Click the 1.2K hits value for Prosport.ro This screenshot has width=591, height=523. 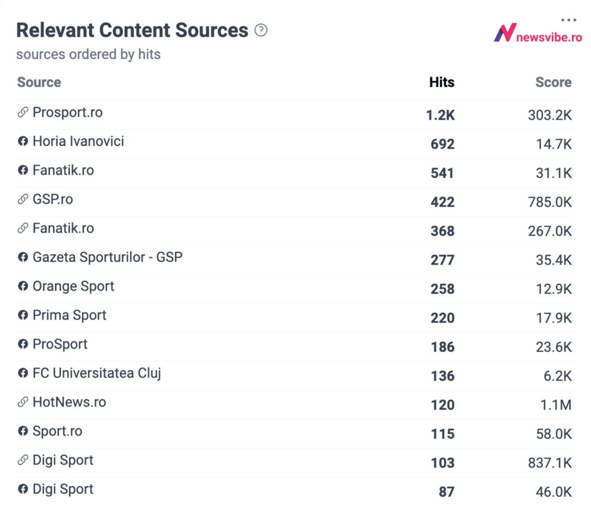440,115
